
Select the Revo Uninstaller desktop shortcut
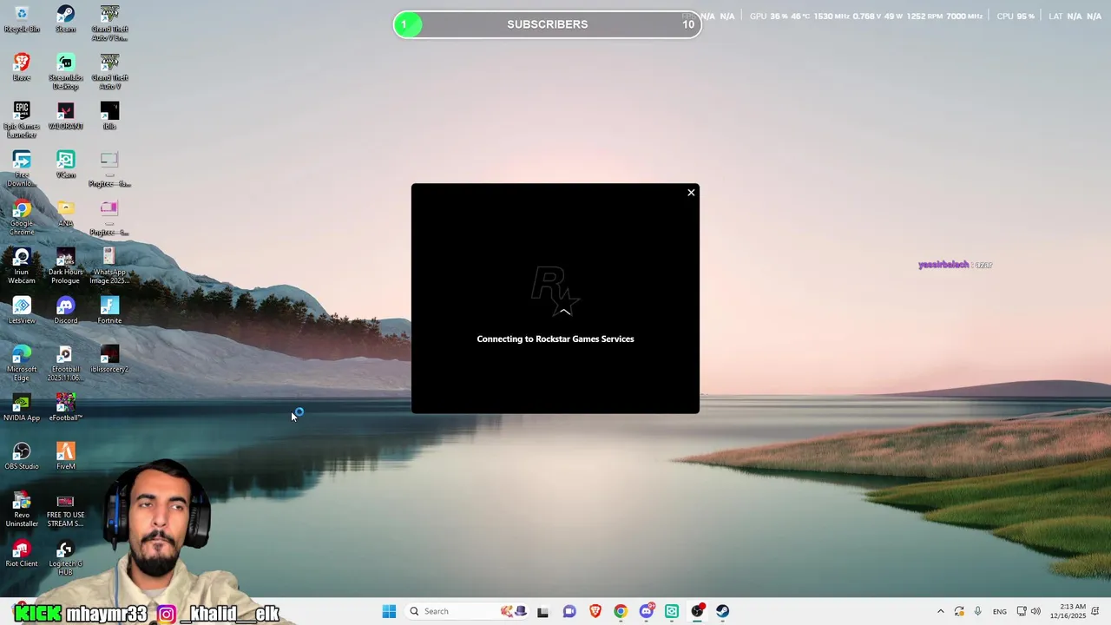(22, 510)
